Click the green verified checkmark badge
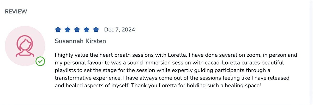The width and height of the screenshot is (313, 105). pos(40,61)
